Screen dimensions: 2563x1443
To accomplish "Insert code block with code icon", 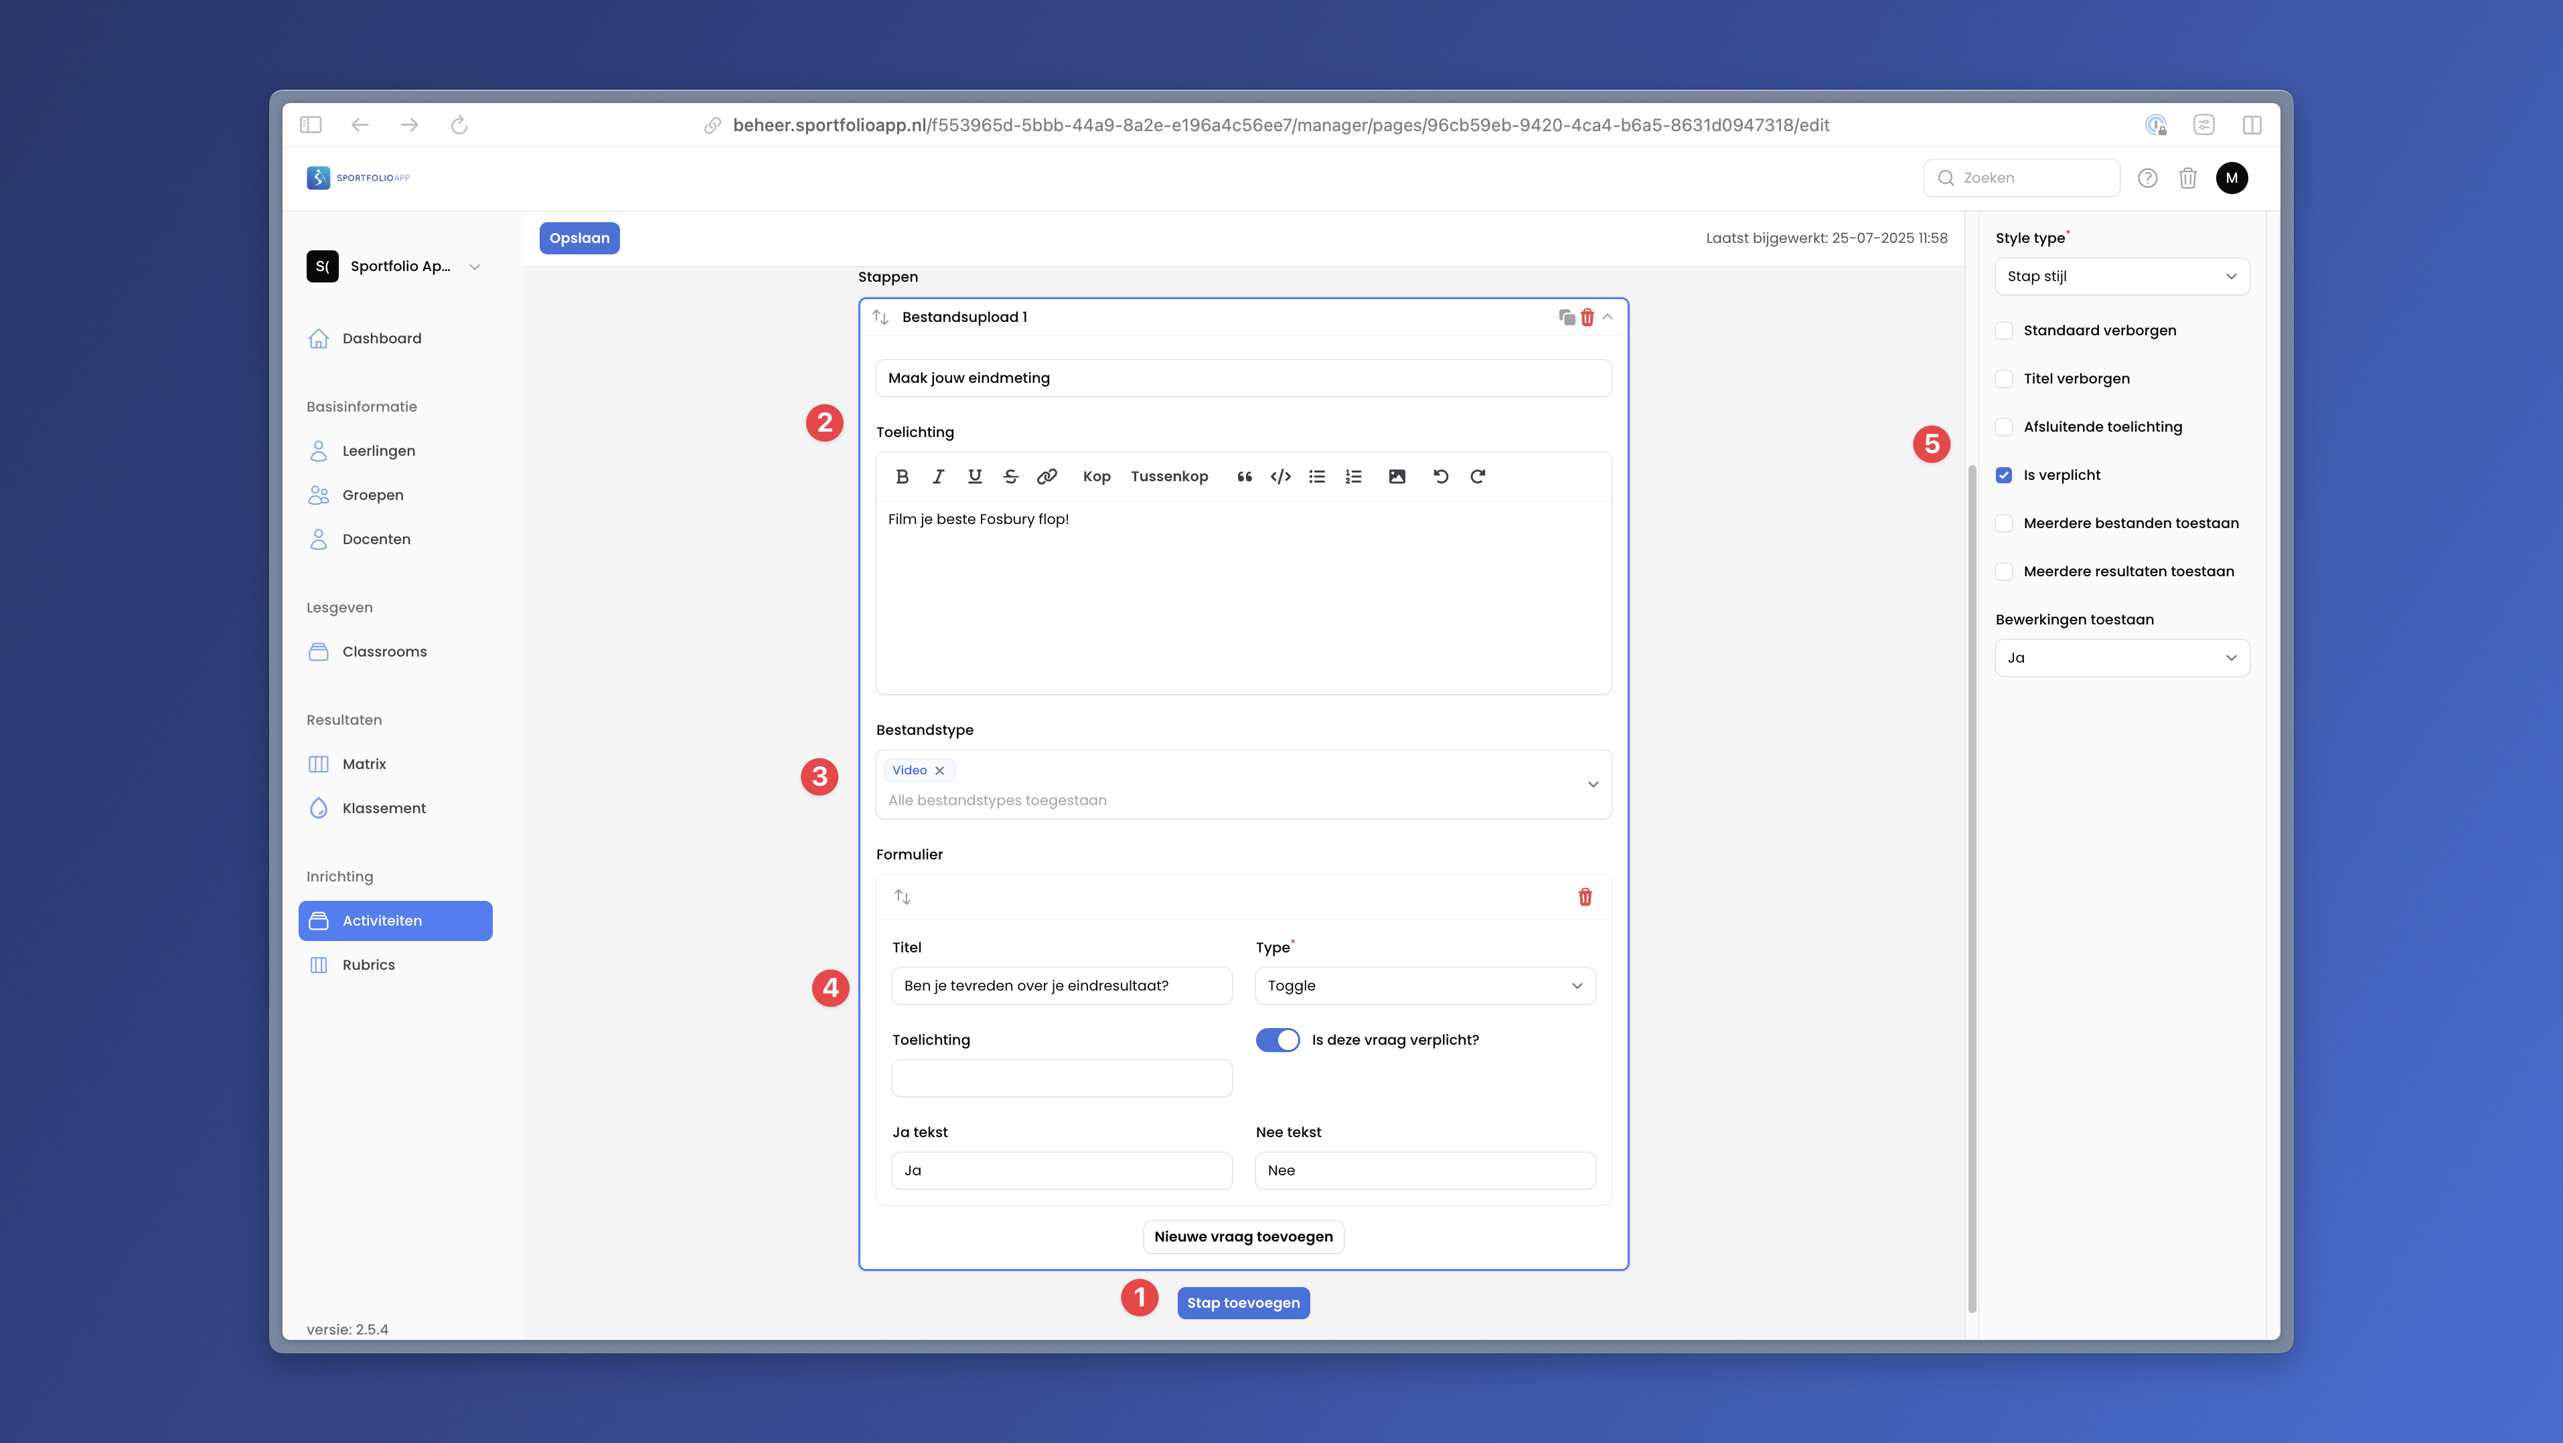I will [1281, 477].
